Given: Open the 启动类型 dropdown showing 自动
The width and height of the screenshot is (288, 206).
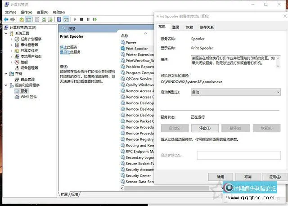Looking at the screenshot, I should [x=236, y=92].
